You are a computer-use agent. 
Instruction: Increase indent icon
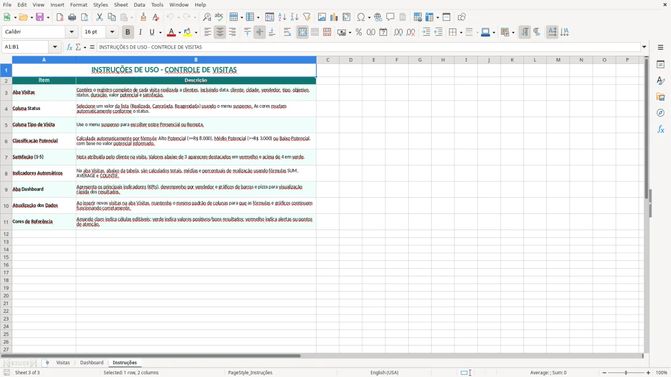pos(426,32)
